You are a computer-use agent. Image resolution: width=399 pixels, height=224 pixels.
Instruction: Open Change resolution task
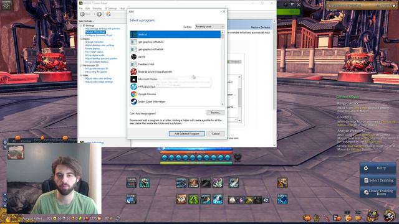tap(94, 42)
